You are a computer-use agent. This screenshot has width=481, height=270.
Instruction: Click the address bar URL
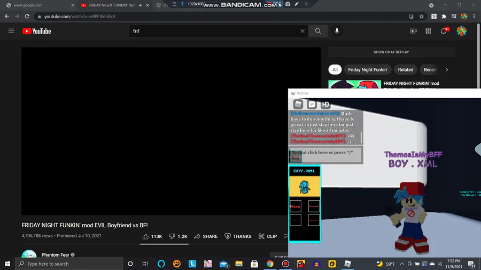(x=80, y=17)
